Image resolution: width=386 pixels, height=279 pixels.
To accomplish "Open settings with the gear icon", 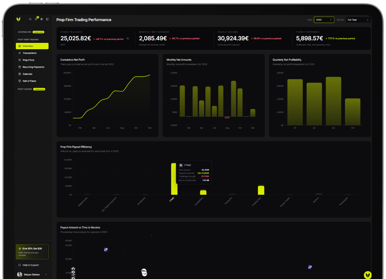I will pyautogui.click(x=42, y=19).
